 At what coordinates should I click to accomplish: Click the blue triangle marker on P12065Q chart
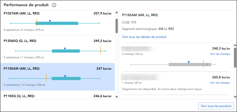pyautogui.click(x=65, y=49)
